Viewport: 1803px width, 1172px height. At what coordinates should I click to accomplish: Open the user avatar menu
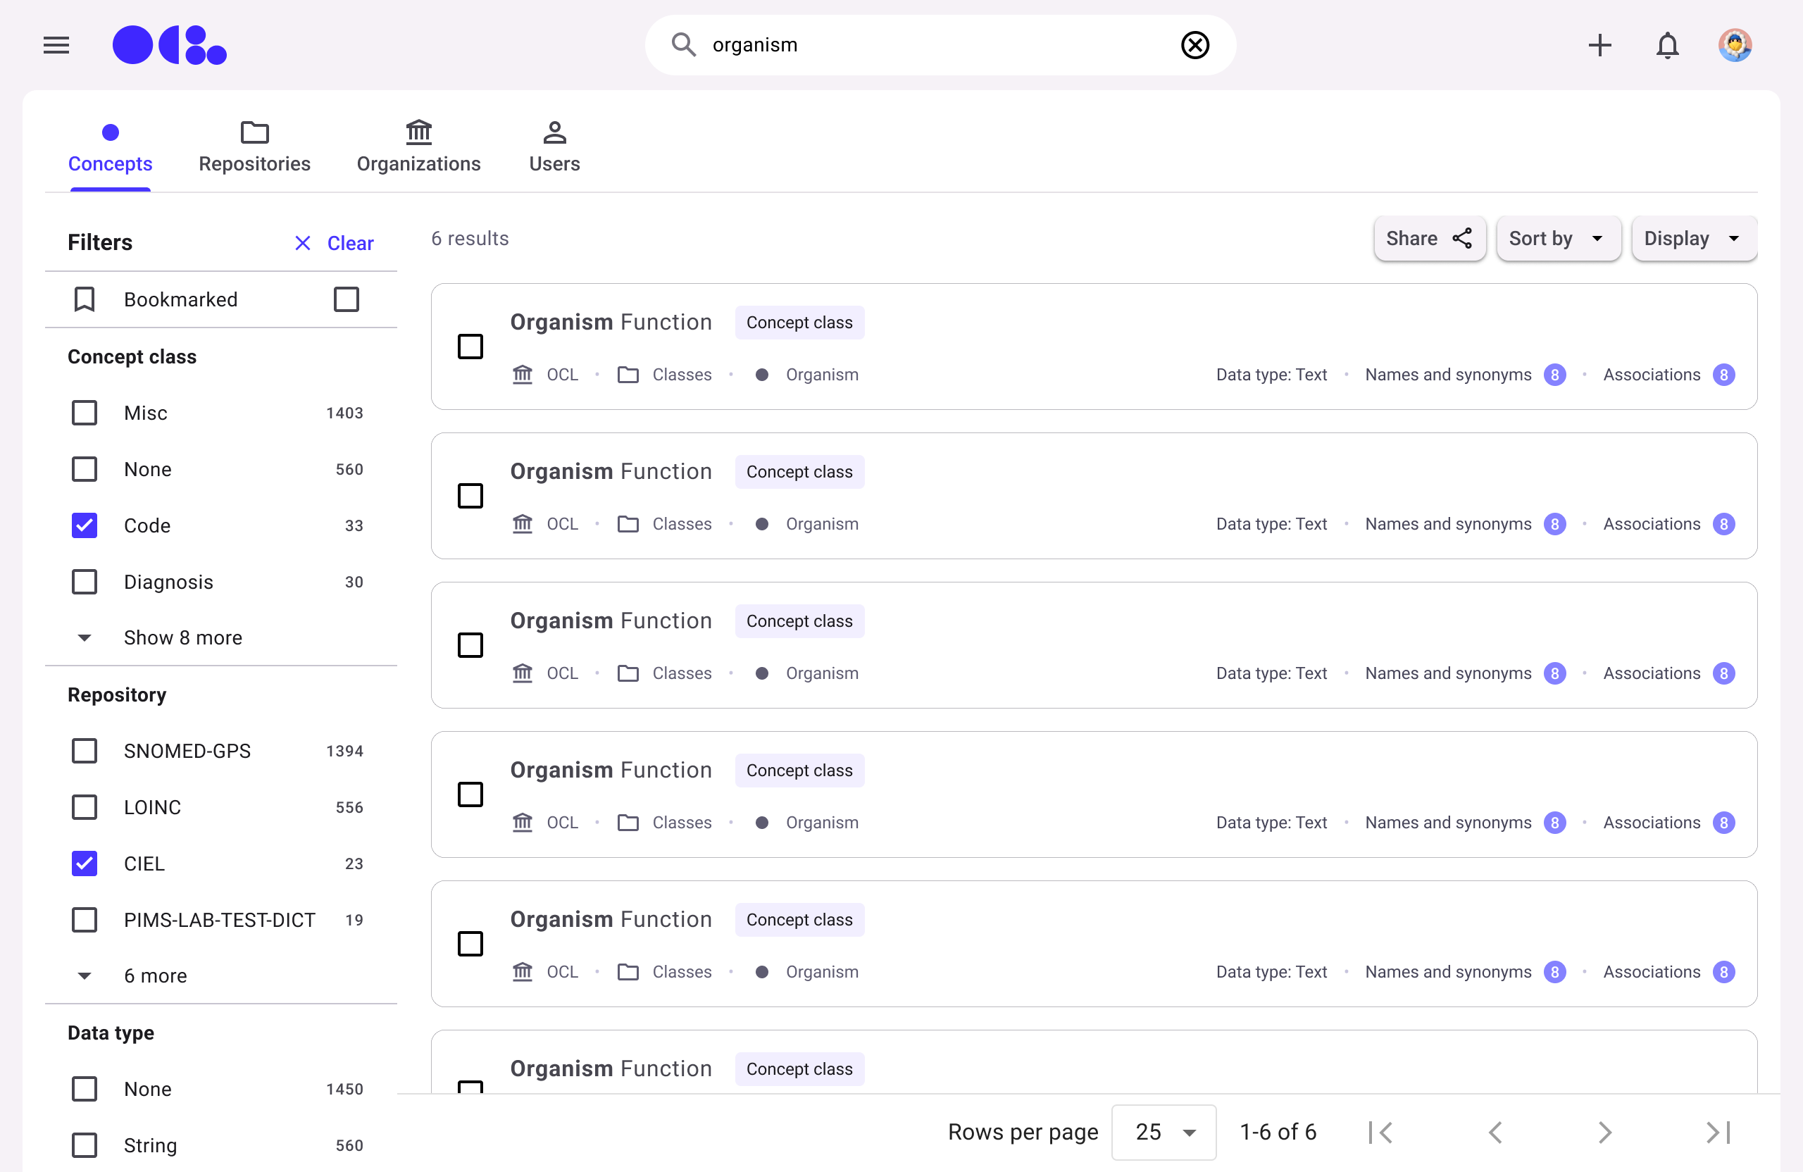(x=1734, y=46)
